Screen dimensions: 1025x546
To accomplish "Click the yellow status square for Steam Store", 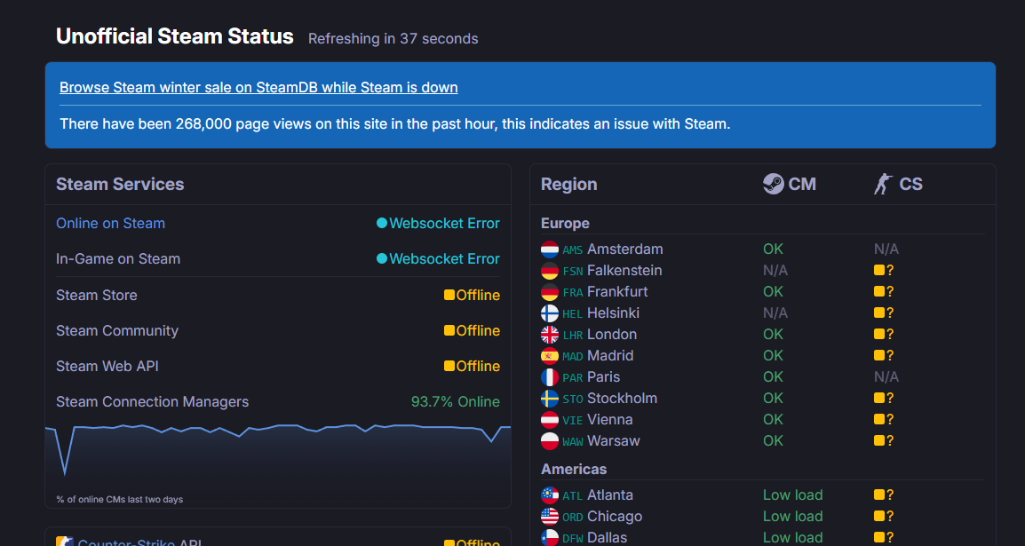I will tap(449, 295).
